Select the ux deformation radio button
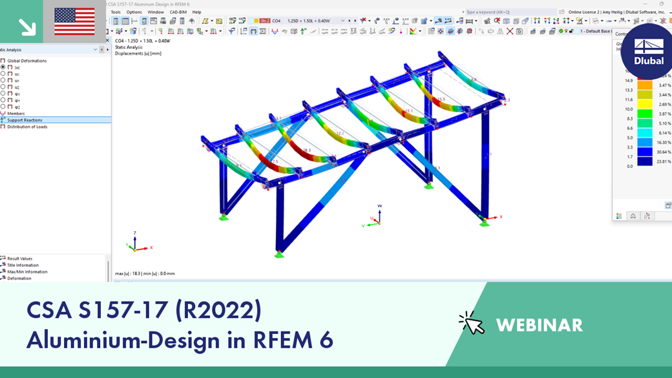672x378 pixels. [x=3, y=74]
